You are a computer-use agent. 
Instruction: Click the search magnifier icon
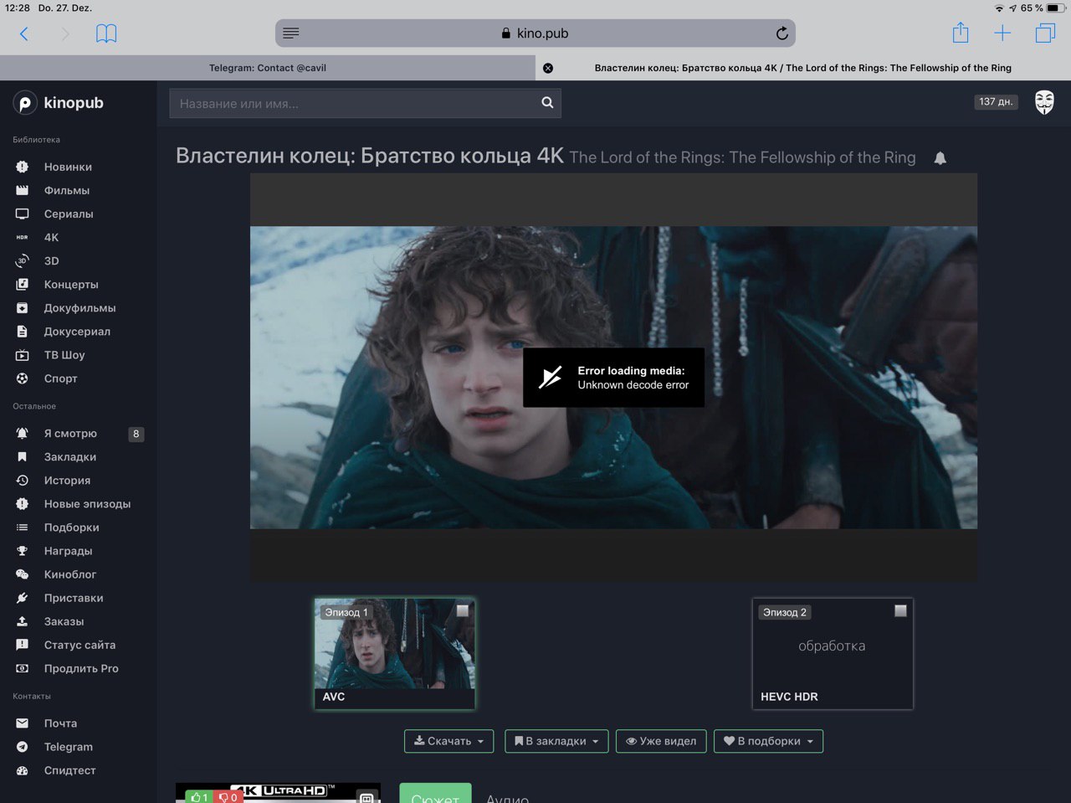[x=547, y=103]
